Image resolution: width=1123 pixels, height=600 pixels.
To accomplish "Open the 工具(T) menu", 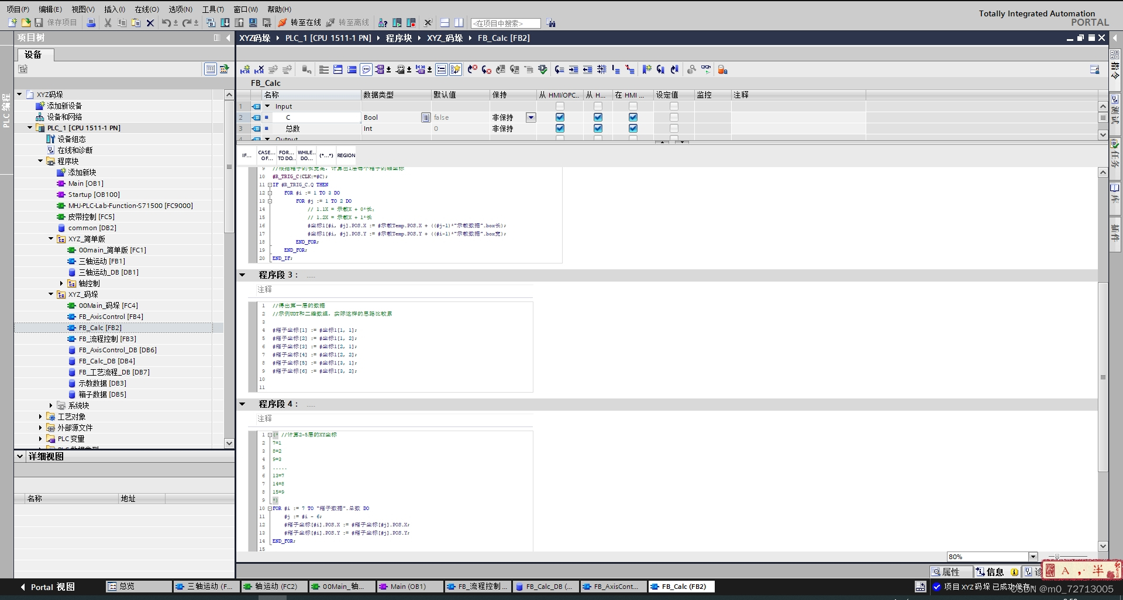I will (213, 9).
